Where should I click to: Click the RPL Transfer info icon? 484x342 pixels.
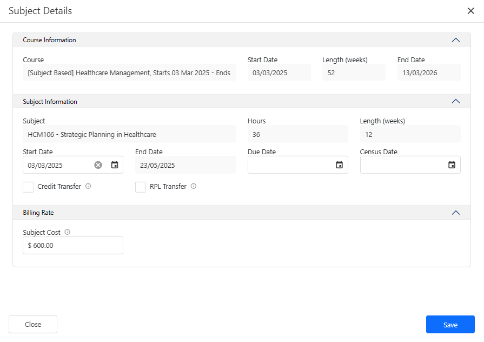pos(194,186)
